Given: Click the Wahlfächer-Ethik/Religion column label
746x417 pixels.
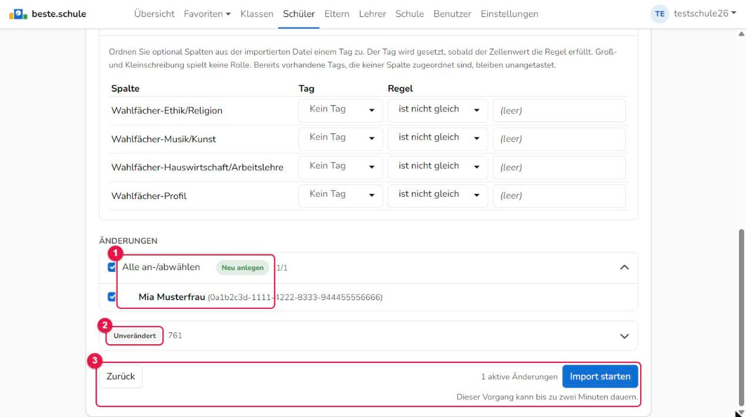Looking at the screenshot, I should tap(166, 111).
